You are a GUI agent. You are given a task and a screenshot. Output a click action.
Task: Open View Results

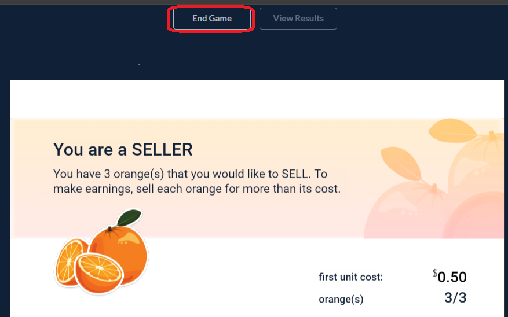[298, 19]
